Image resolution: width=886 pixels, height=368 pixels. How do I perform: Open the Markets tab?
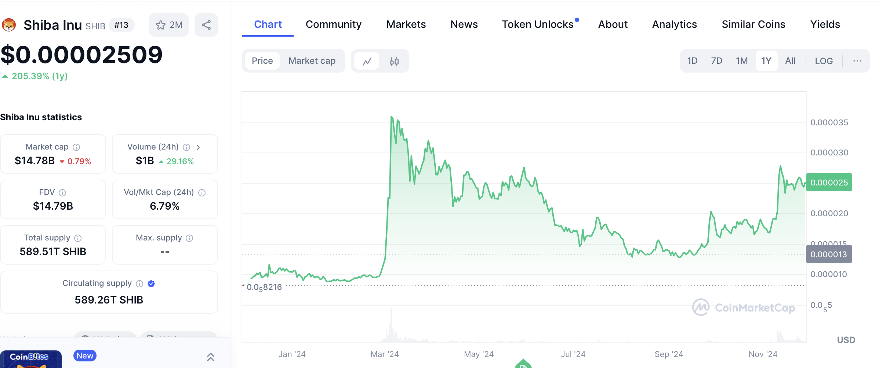406,24
